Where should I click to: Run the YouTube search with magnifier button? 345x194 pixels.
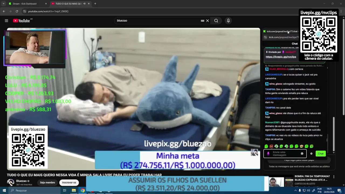216,21
